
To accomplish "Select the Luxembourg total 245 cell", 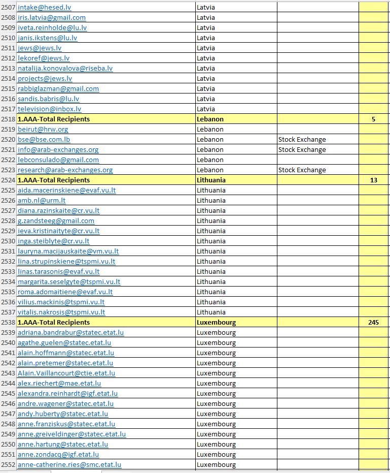I will pyautogui.click(x=373, y=323).
